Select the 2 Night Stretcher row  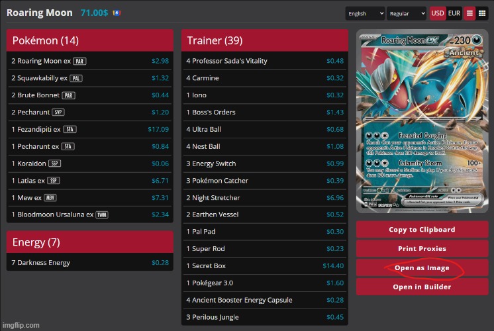265,198
